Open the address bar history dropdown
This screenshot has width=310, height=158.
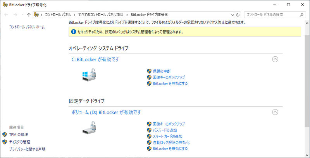(231, 15)
